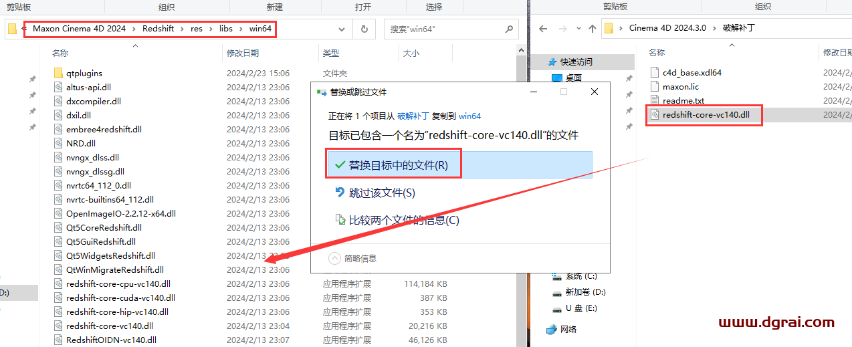
Task: Expand hidden parent folders « in win64 path
Action: [24, 29]
